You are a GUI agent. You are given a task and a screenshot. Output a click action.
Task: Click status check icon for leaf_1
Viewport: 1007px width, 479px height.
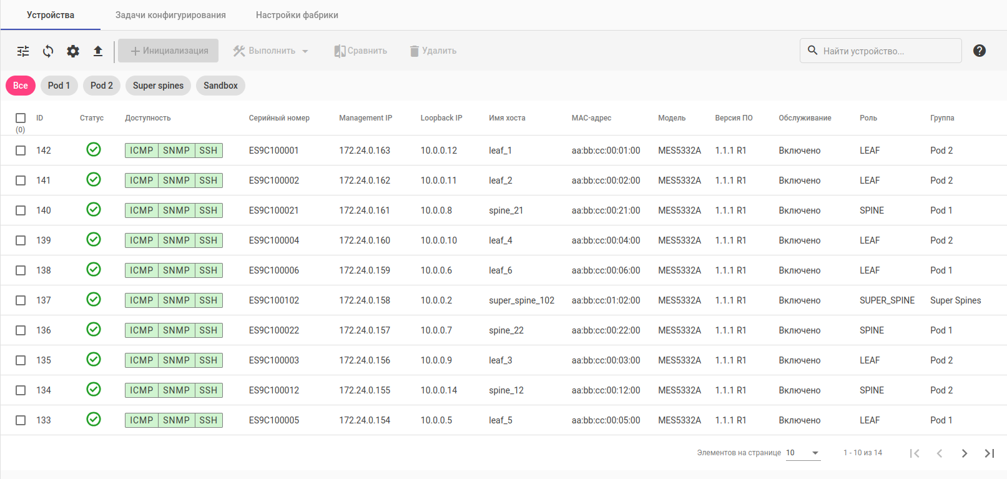94,150
